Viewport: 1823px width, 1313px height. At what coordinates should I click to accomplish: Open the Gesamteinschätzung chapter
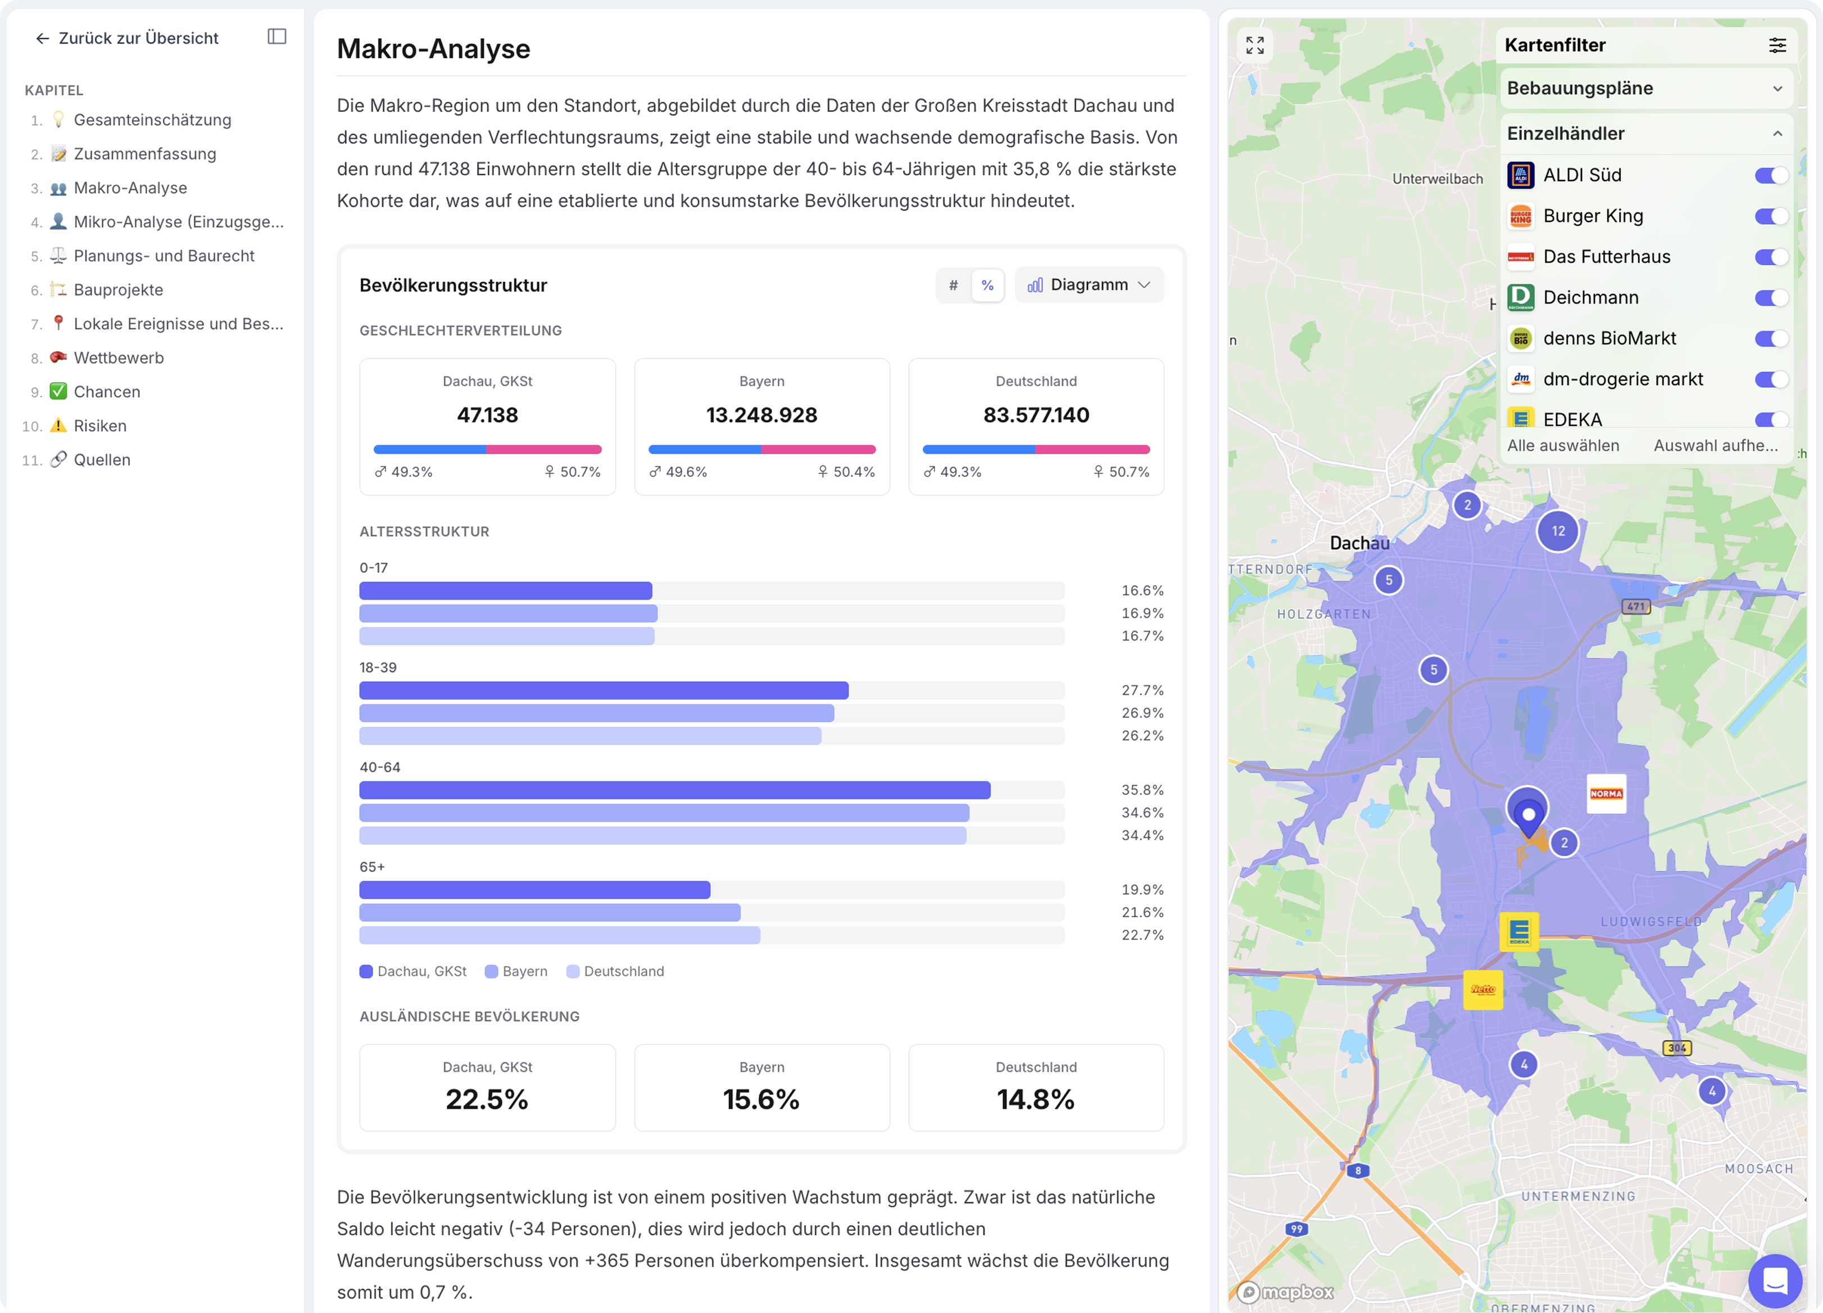coord(152,120)
